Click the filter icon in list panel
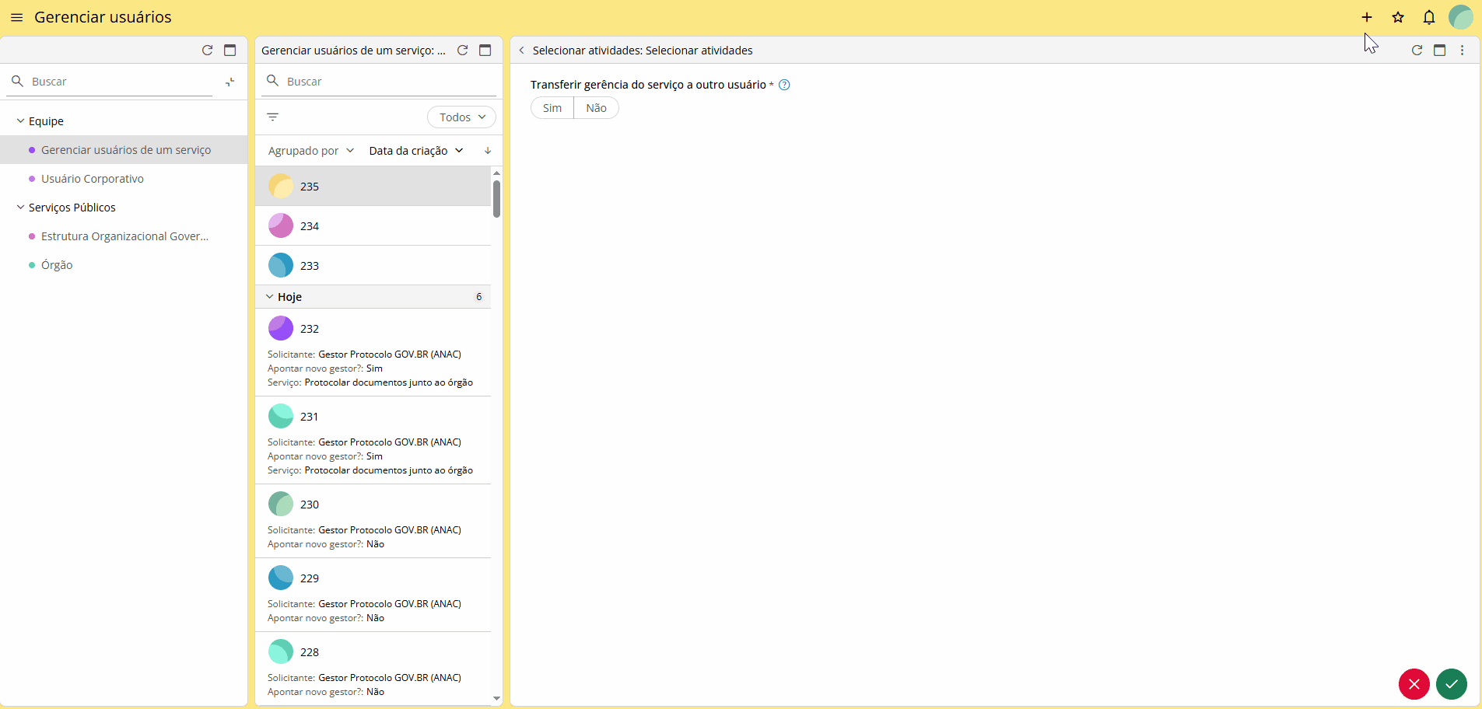The image size is (1482, 709). [x=273, y=117]
